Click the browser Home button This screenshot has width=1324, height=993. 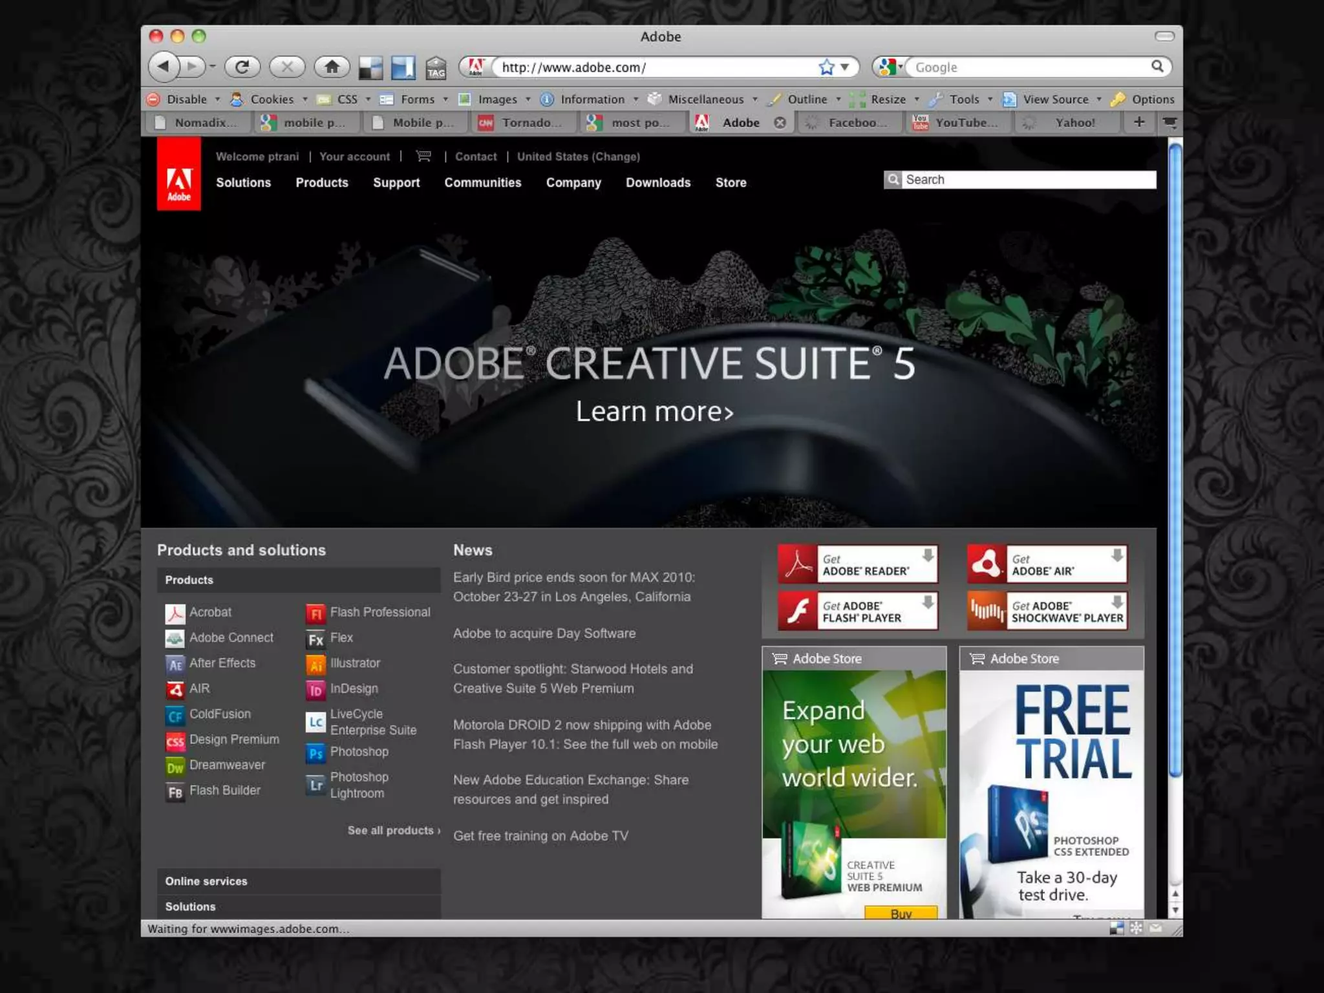tap(332, 67)
